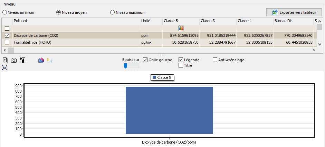Click the Polluant column header
This screenshot has width=325, height=147.
(x=76, y=21)
